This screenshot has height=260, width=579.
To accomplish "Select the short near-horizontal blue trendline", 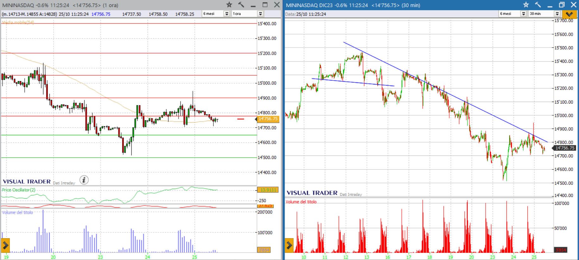I will (x=353, y=82).
